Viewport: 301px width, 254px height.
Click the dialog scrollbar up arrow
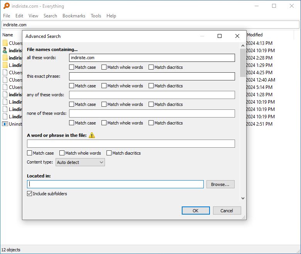pyautogui.click(x=243, y=46)
